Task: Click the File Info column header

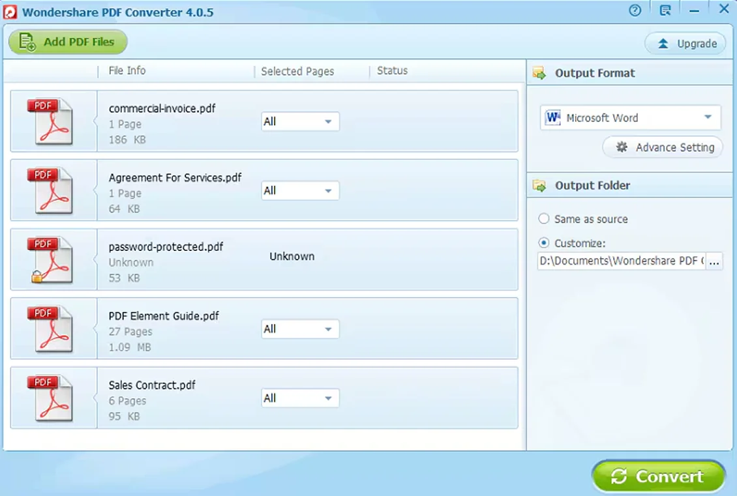Action: (127, 70)
